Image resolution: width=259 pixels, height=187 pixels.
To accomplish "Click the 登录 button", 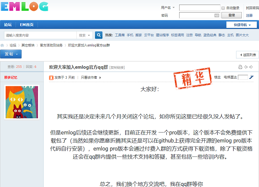I will tap(231, 15).
